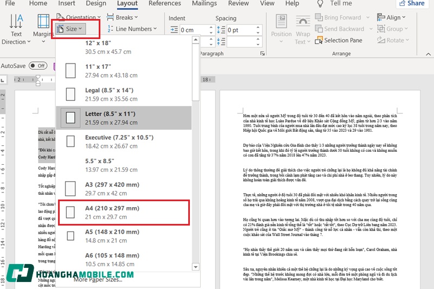Click the left indent input field
Screen dimensions: 434x289
pyautogui.click(x=195, y=30)
